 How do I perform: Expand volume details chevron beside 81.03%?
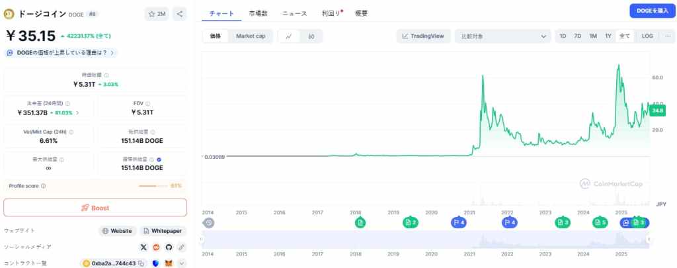77,112
